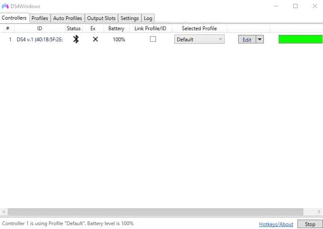The height and width of the screenshot is (229, 323).
Task: Click the Battery column header
Action: 116,29
